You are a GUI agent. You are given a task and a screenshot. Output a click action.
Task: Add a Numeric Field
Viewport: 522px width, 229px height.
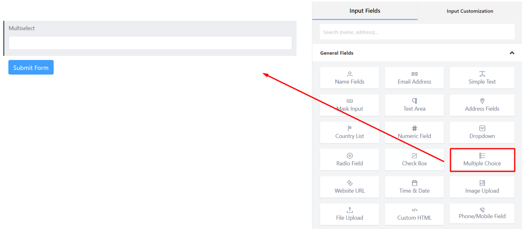click(414, 132)
